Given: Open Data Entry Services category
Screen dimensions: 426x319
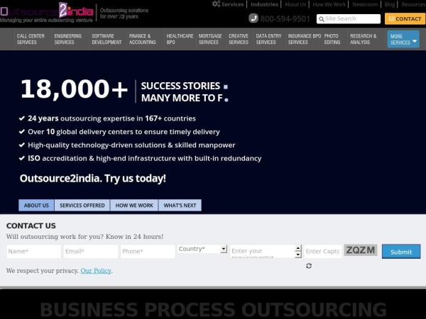Looking at the screenshot, I should coord(268,39).
